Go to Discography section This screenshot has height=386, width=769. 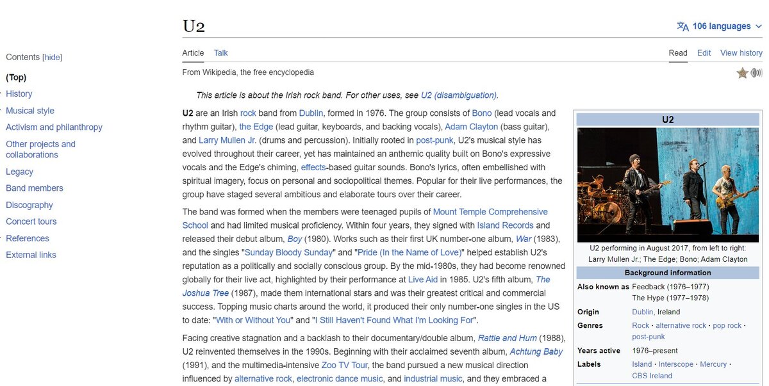click(x=29, y=205)
